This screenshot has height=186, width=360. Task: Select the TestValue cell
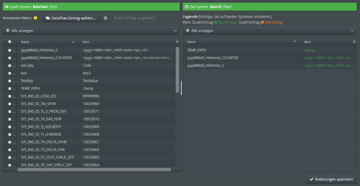126,81
